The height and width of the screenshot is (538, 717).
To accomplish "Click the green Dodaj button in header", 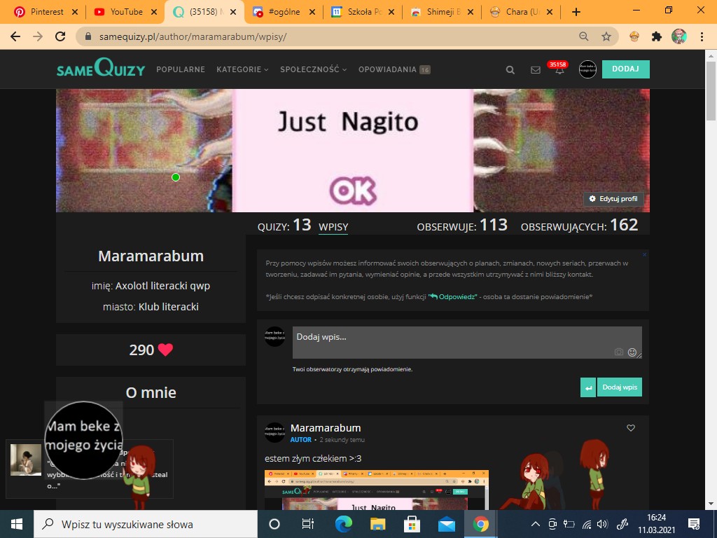I will coord(625,69).
